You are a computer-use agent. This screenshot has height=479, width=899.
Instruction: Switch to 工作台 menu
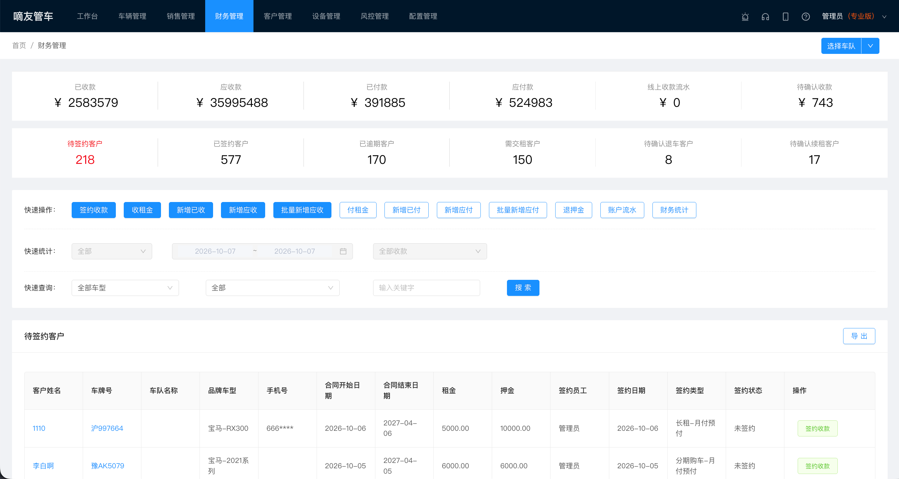click(87, 16)
